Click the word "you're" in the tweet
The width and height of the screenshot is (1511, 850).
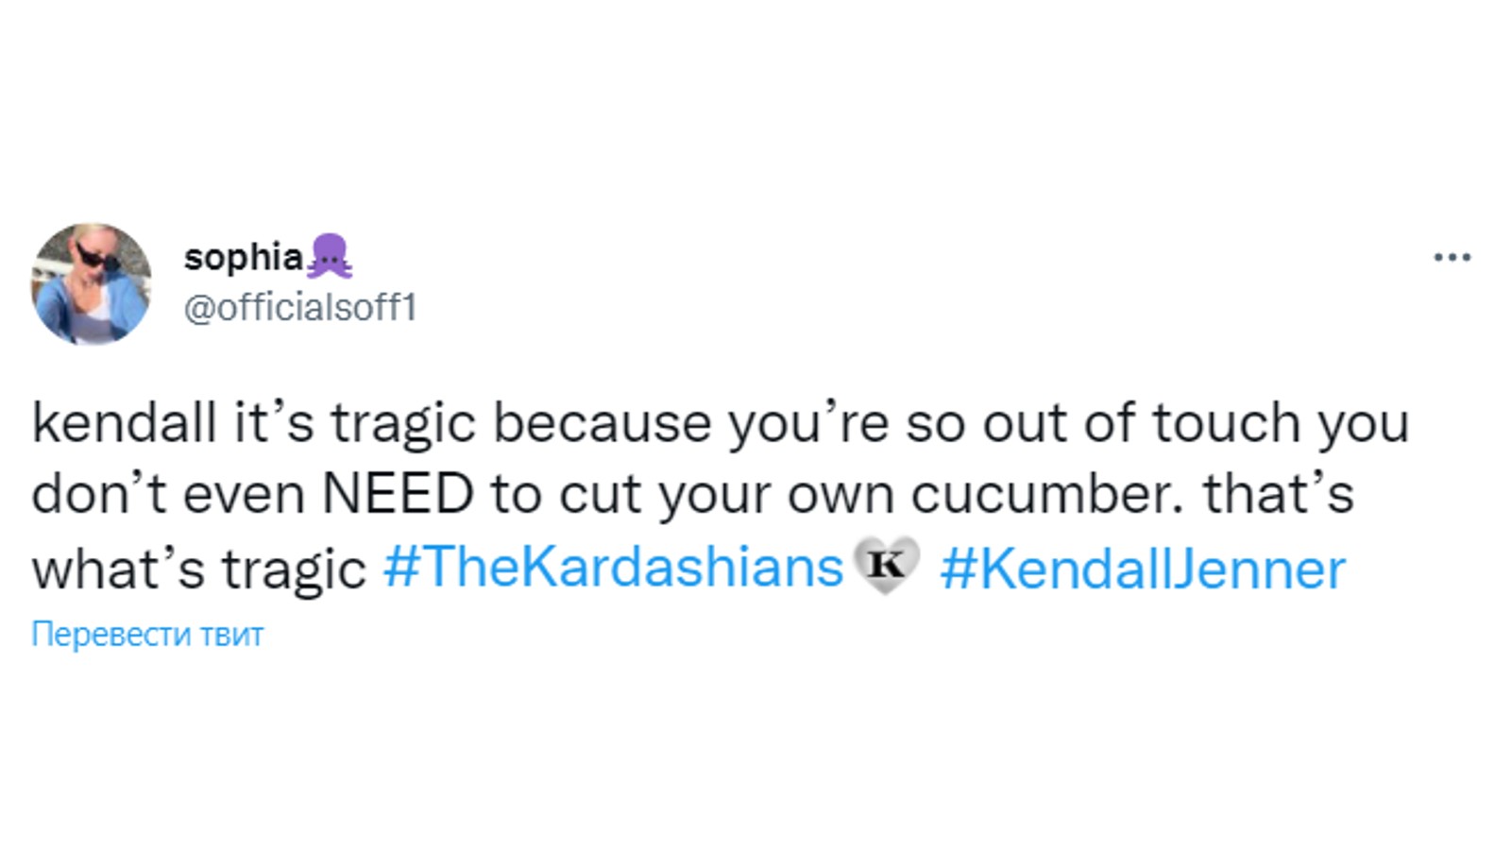click(807, 422)
